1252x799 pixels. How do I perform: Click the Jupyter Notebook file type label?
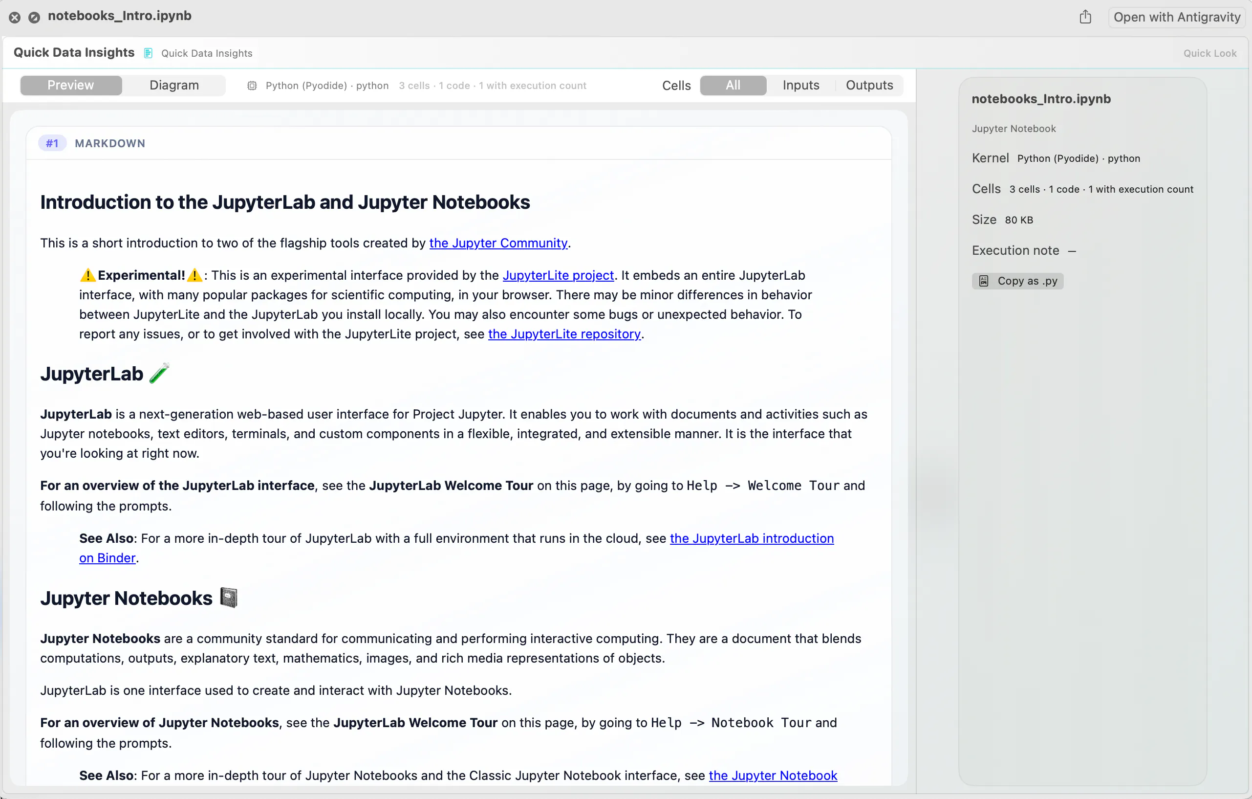1014,129
